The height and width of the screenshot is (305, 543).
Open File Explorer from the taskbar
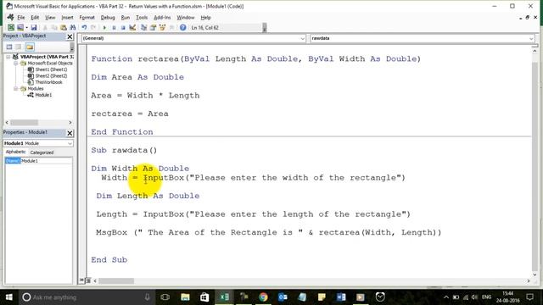185,297
